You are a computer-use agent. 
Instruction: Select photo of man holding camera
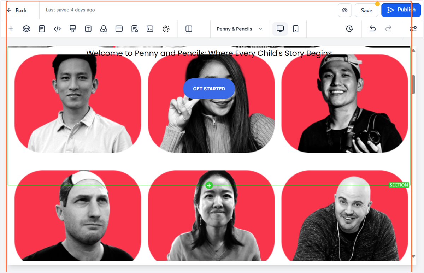(x=344, y=103)
